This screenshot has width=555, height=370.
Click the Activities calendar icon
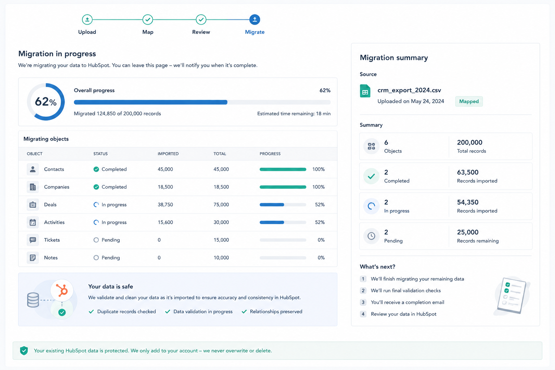[x=33, y=222]
